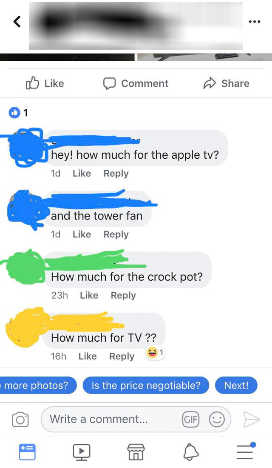Select the 'Is the price negotiable?' suggestion
This screenshot has height=468, width=272.
146,385
